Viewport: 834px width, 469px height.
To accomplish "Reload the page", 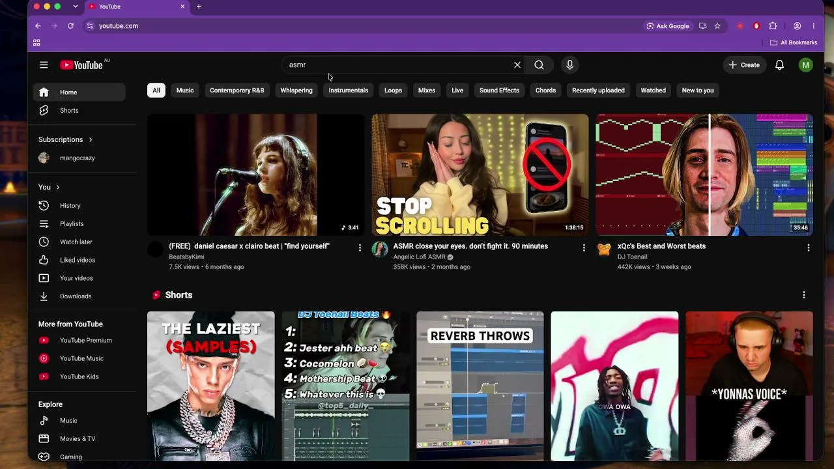I will [x=70, y=26].
